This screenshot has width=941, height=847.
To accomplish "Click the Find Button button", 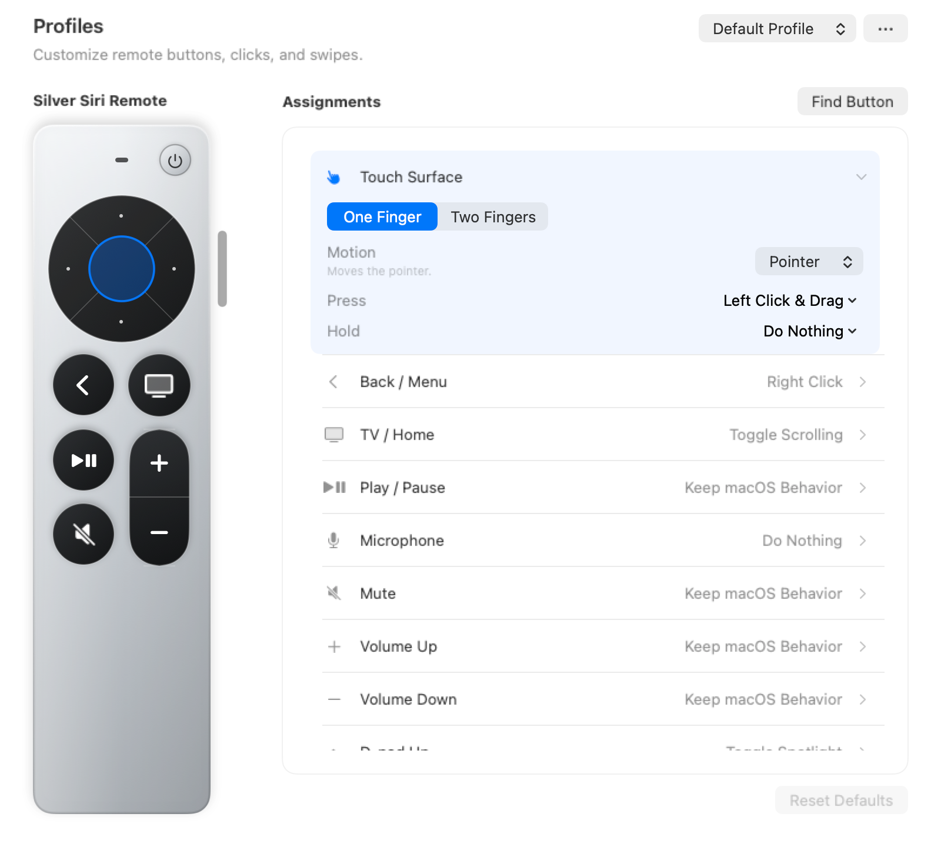I will click(x=852, y=101).
